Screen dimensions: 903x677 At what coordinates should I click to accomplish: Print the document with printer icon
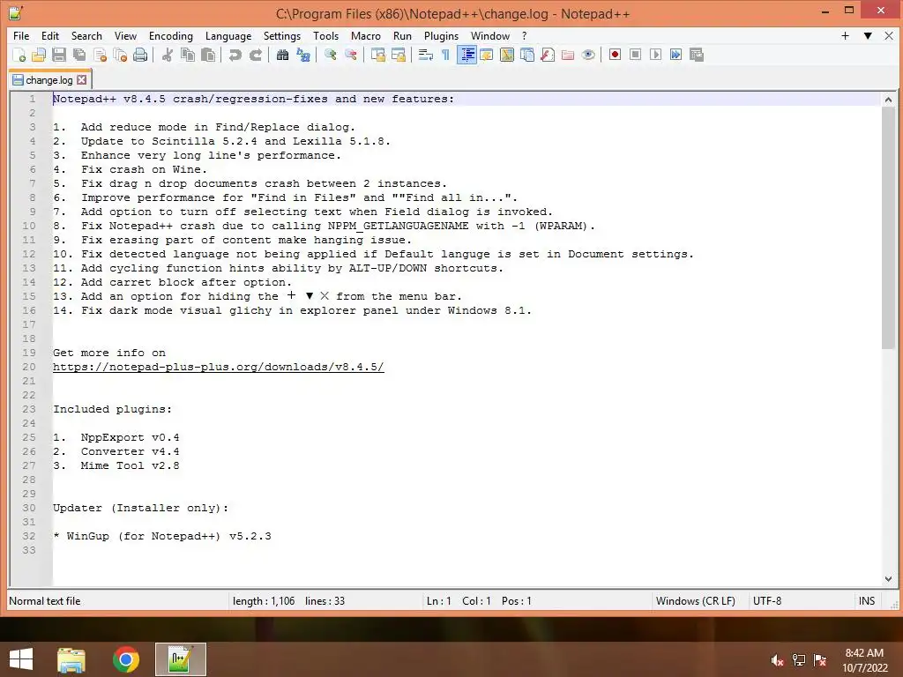pos(140,55)
